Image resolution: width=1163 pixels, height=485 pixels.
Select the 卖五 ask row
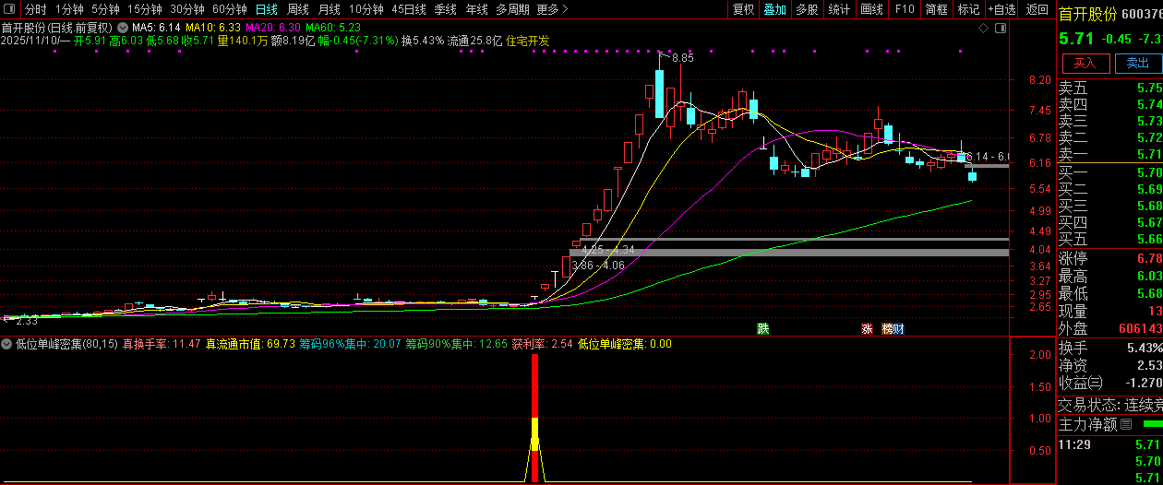[x=1109, y=89]
